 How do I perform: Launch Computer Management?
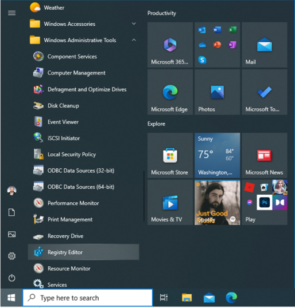pos(83,73)
